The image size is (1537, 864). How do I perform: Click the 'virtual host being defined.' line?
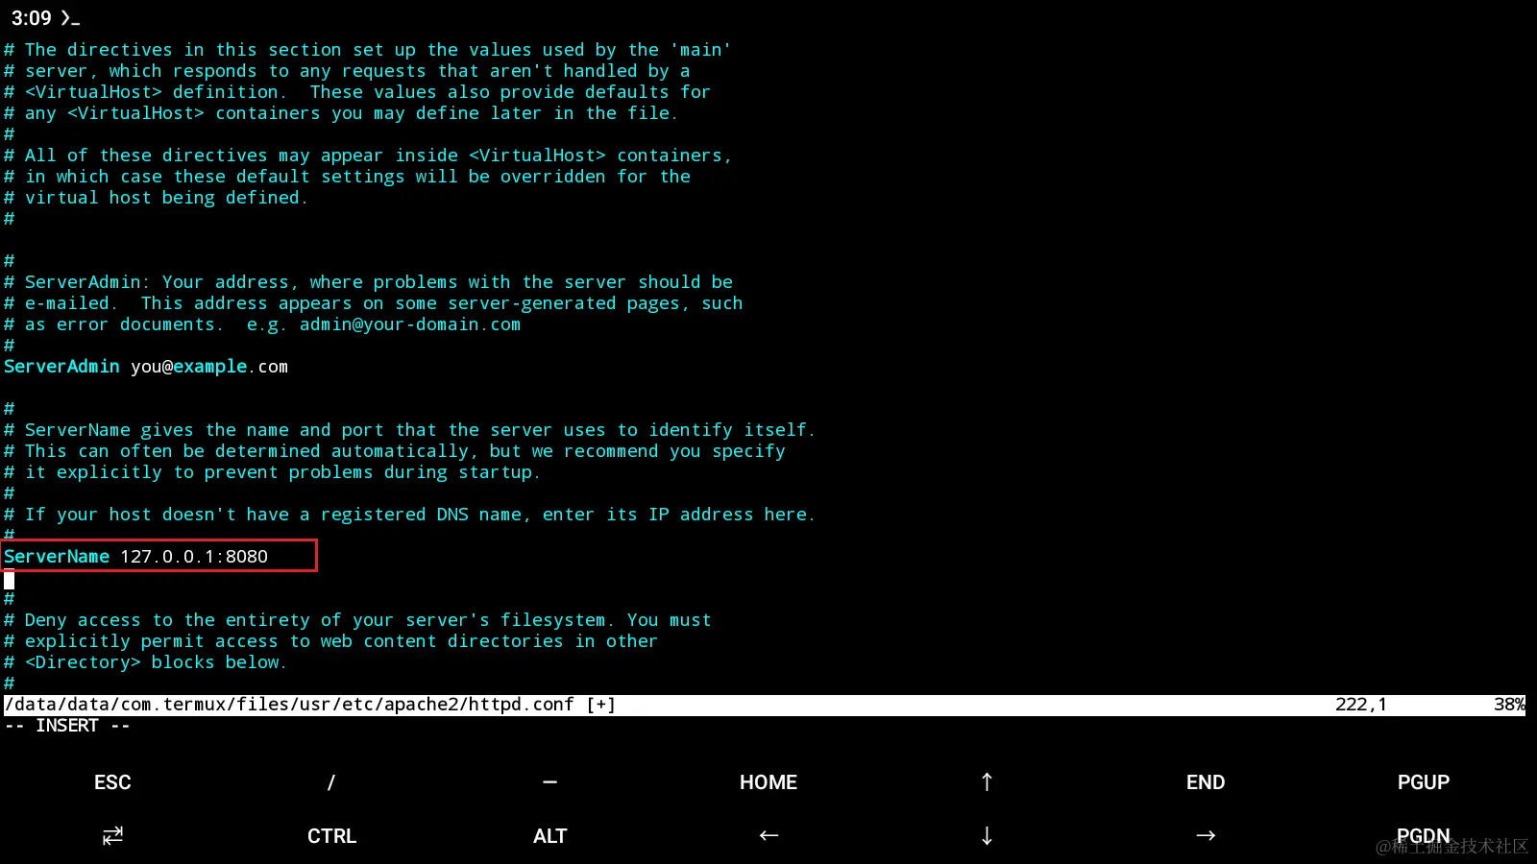pos(156,198)
